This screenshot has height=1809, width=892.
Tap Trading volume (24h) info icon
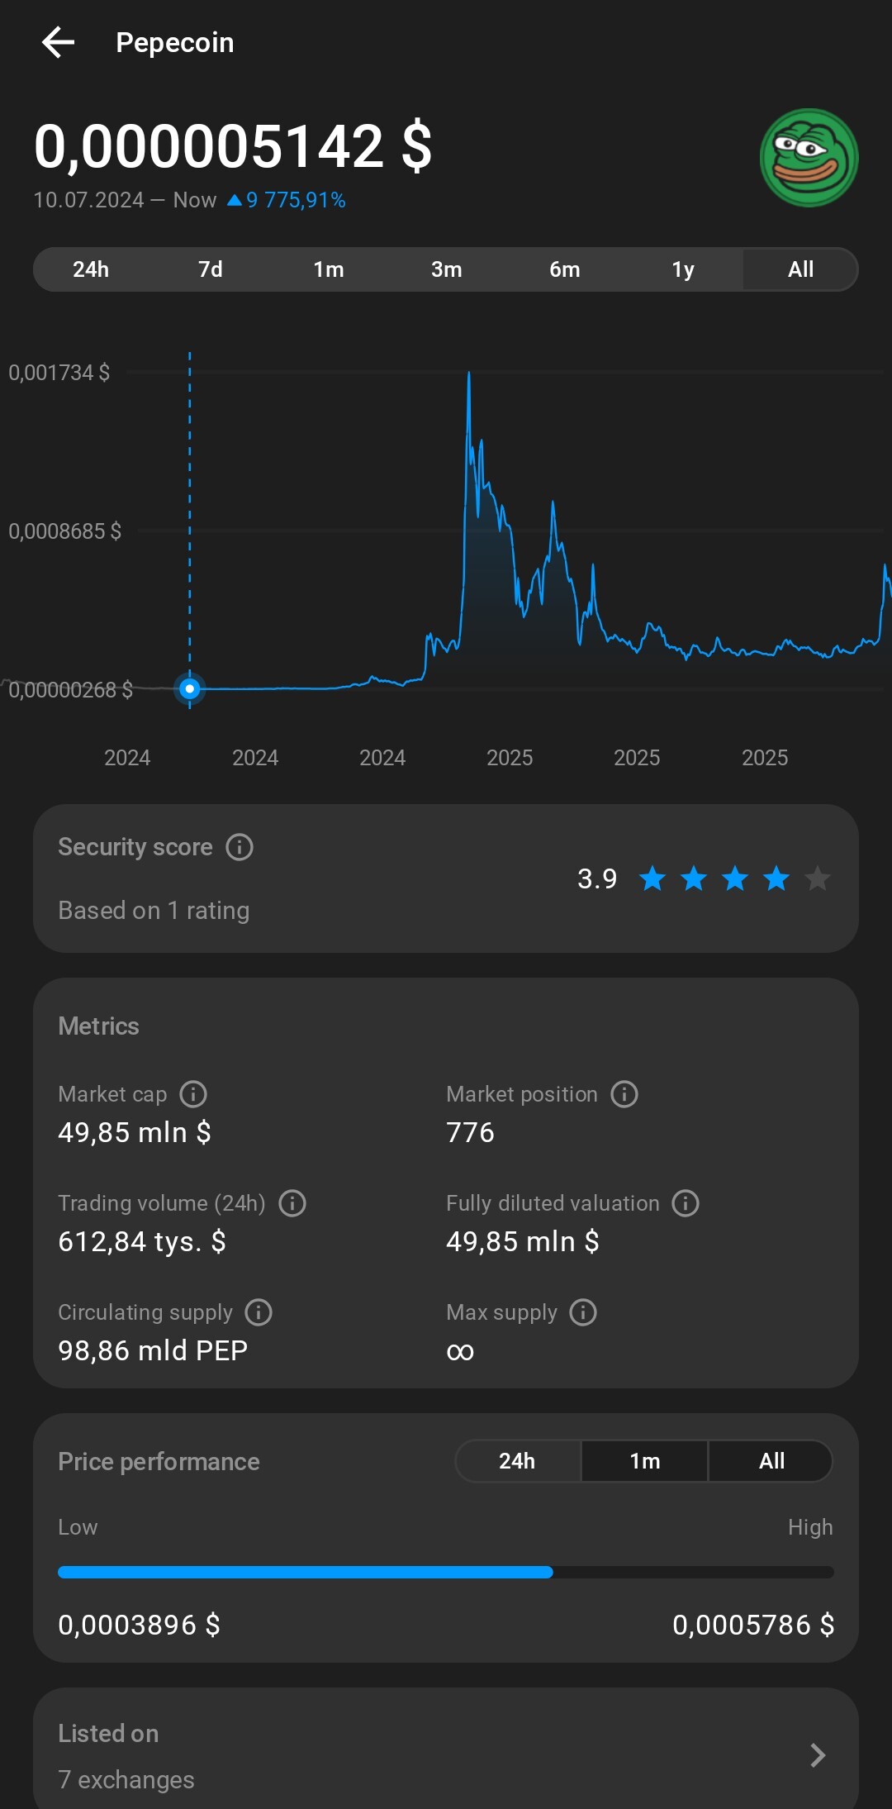point(292,1203)
